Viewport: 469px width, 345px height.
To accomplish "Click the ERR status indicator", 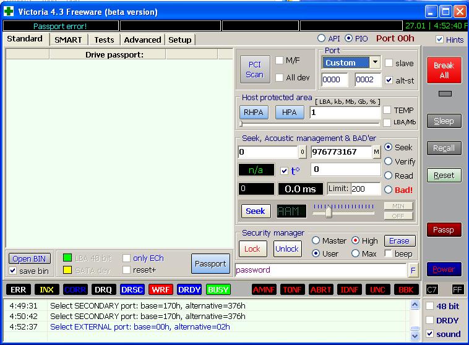I will 18,290.
